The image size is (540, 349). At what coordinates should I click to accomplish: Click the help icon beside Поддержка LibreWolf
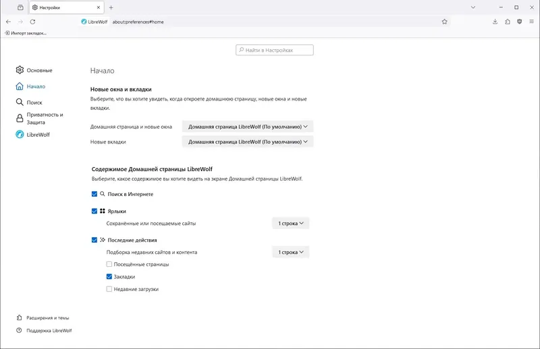pos(20,330)
